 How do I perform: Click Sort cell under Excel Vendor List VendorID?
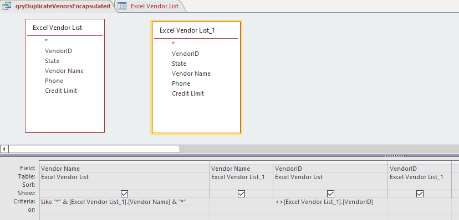coord(330,185)
